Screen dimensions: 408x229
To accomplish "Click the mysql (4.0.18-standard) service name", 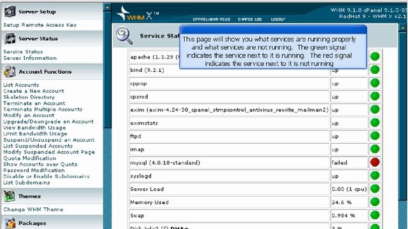I will 165,163.
